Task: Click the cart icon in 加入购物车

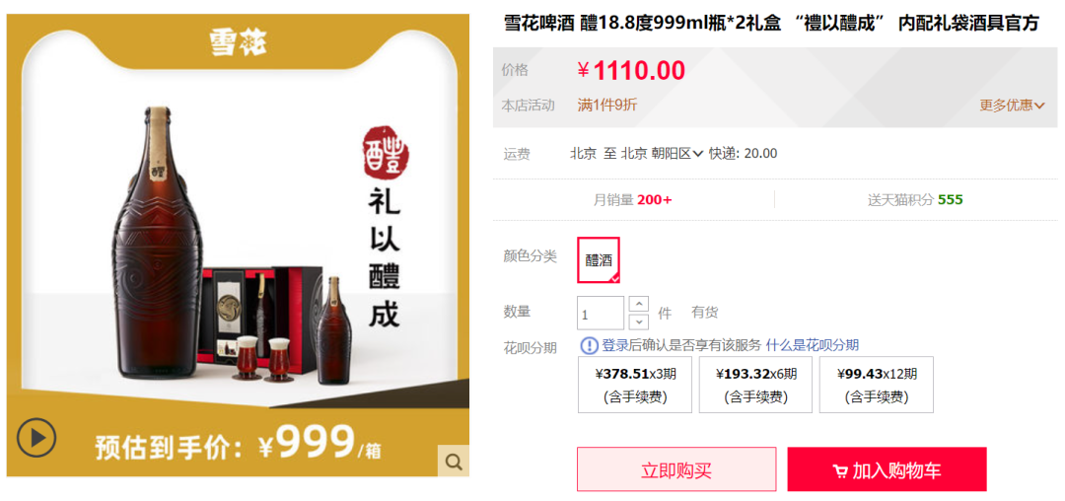Action: coord(840,471)
